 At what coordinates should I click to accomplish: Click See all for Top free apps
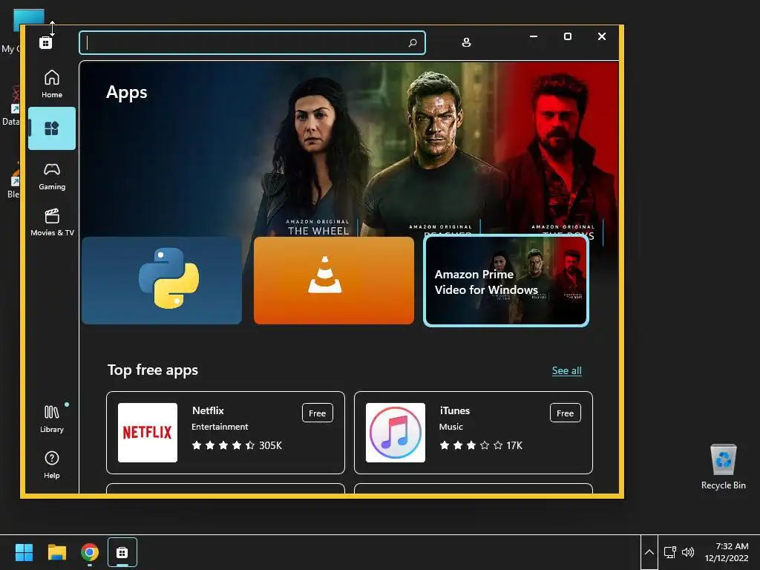[566, 371]
